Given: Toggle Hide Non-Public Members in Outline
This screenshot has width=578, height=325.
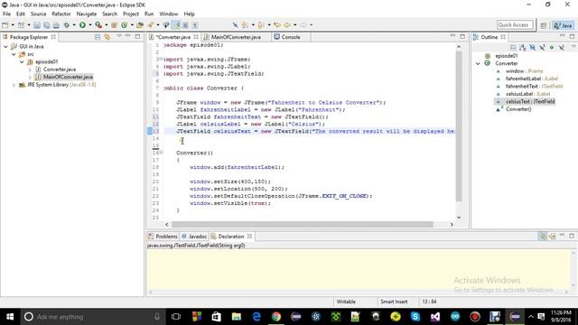Looking at the screenshot, I should click(x=552, y=48).
